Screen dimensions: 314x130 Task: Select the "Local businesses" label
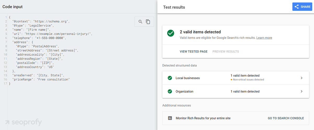pyautogui.click(x=188, y=78)
